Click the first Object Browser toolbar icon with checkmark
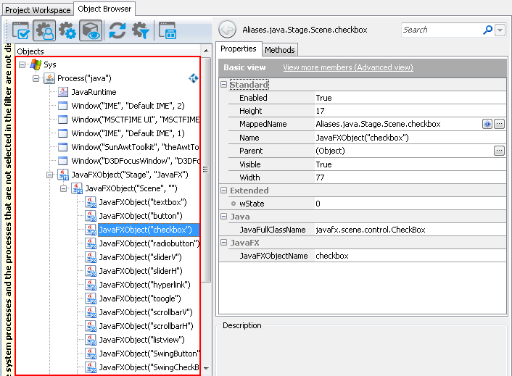Image resolution: width=512 pixels, height=376 pixels. coord(20,30)
